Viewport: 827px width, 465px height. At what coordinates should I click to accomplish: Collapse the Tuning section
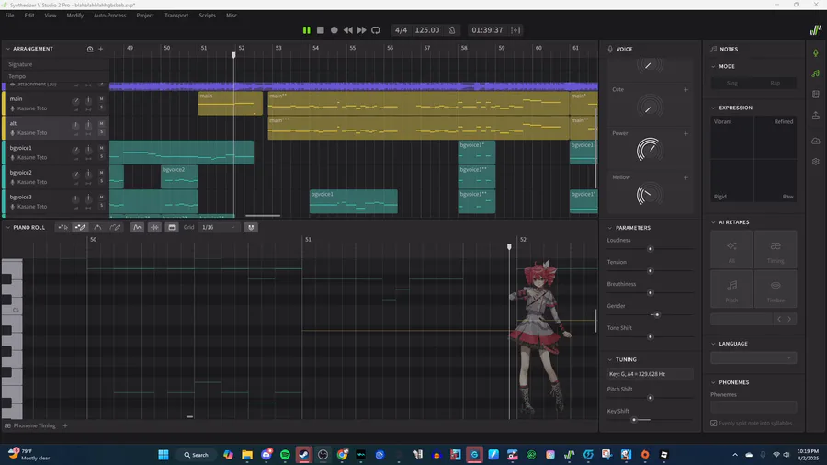[x=610, y=359]
